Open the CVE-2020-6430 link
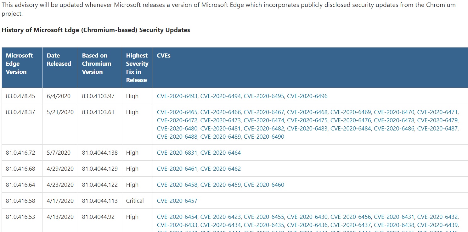The height and width of the screenshot is (232, 468). [x=307, y=217]
